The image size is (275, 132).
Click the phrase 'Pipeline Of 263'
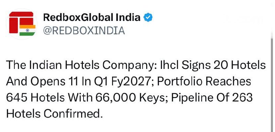click(212, 98)
